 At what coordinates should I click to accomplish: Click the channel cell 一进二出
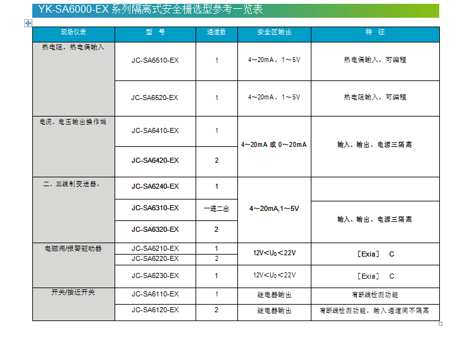[216, 209]
